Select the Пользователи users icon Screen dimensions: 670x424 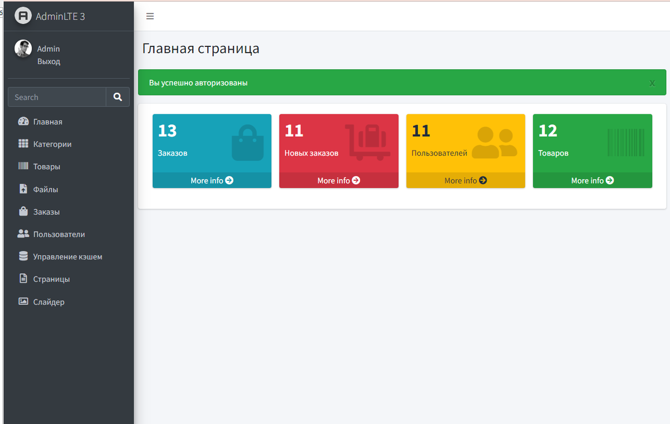point(22,234)
